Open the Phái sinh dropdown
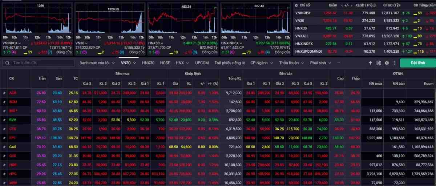Viewport: 436px width, 186px height. [320, 63]
